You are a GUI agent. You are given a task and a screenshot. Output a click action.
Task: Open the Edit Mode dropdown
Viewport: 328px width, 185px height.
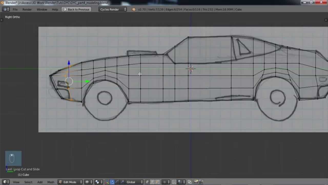[70, 182]
